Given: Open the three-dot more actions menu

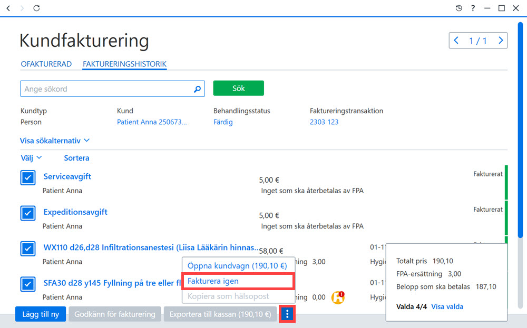Looking at the screenshot, I should tap(287, 314).
